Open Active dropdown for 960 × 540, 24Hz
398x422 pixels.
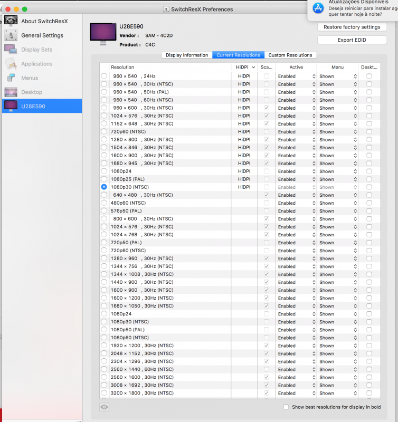(x=296, y=76)
